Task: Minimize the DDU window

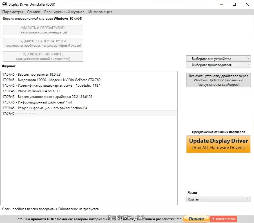Action: 222,4
